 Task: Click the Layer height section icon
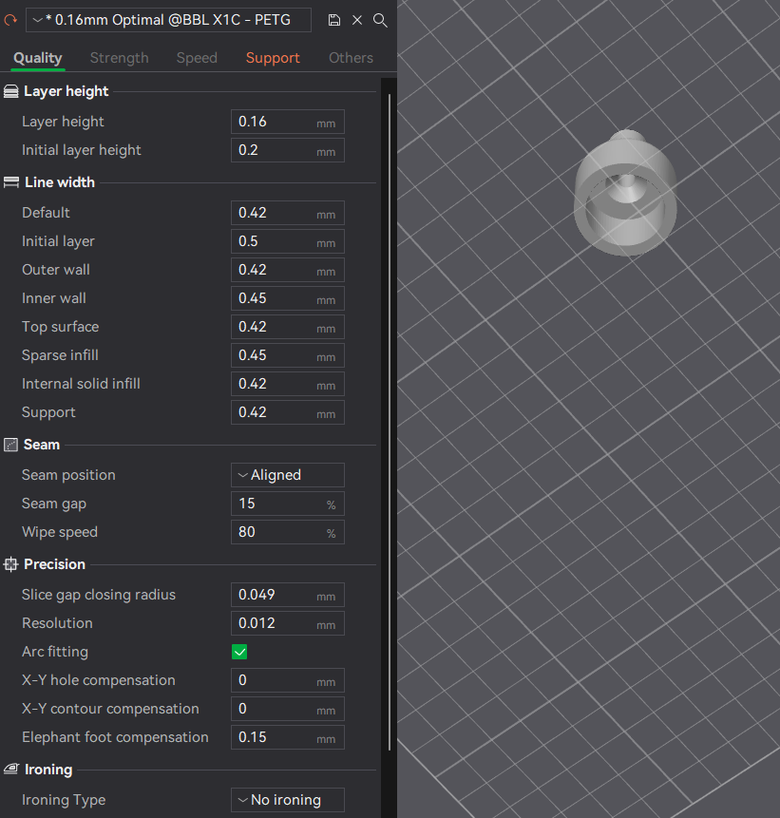pos(11,92)
